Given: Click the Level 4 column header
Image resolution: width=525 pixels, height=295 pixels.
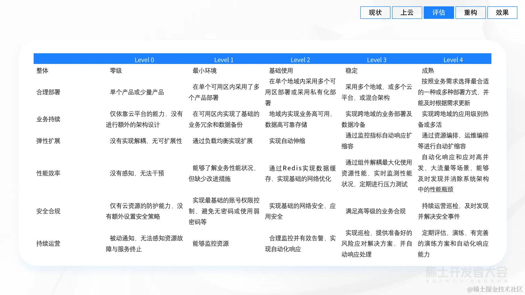Looking at the screenshot, I should 453,60.
